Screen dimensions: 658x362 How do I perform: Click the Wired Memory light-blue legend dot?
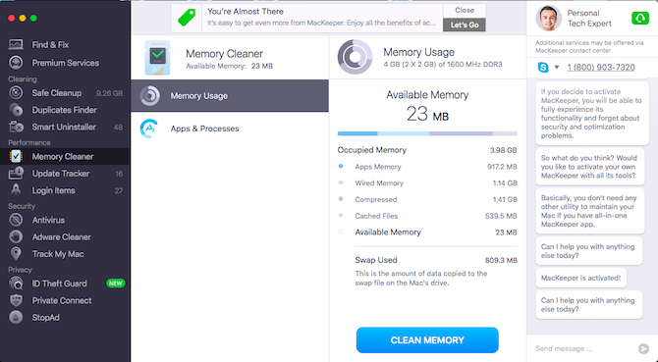tap(341, 182)
